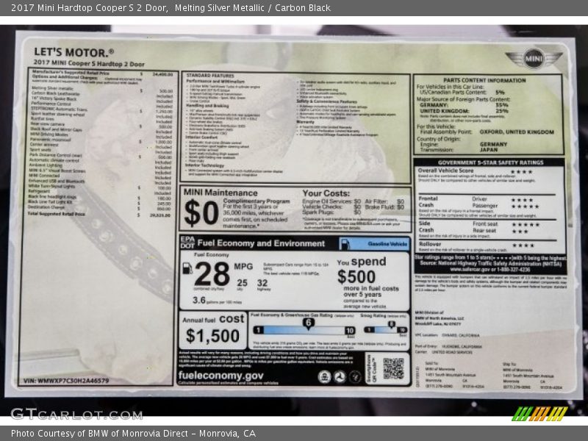Click the 'Complimentary Program' text

coord(257,201)
